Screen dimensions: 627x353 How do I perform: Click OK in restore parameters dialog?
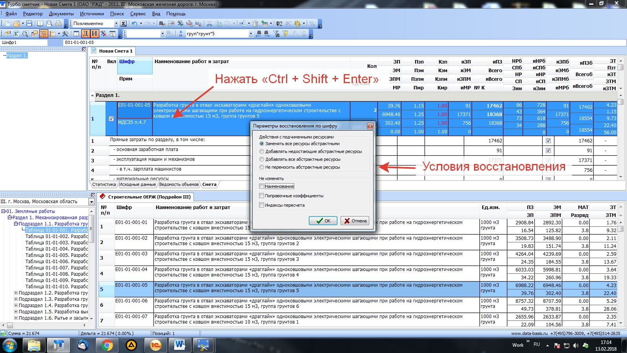[323, 221]
